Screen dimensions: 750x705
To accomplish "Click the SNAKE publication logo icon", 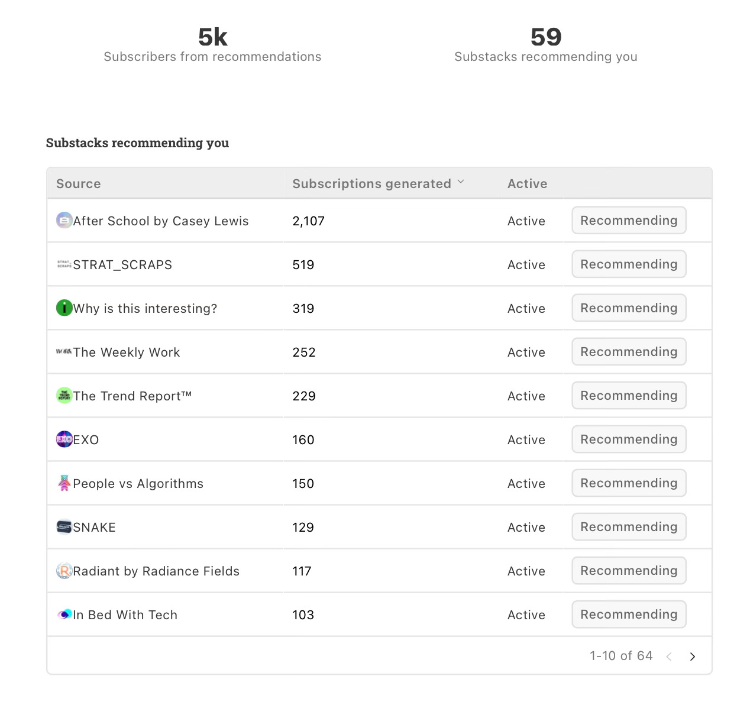I will (64, 527).
